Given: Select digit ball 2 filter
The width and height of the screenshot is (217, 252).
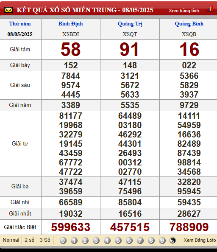Looking at the screenshot, I should point(85,241).
